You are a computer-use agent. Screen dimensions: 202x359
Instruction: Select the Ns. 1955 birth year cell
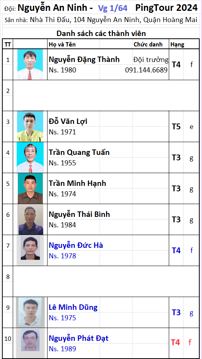(x=63, y=163)
